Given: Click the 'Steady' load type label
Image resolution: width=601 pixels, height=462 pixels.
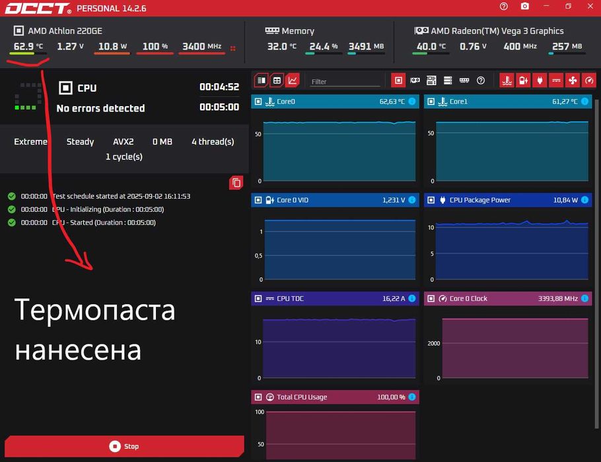Looking at the screenshot, I should [80, 142].
